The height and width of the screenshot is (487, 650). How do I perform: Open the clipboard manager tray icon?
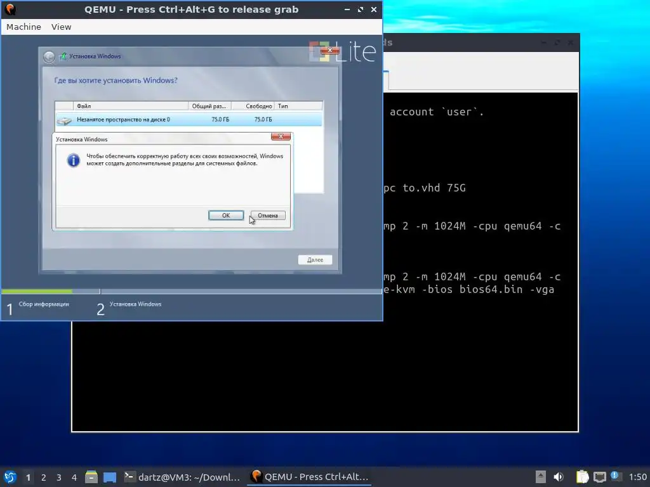click(x=583, y=477)
